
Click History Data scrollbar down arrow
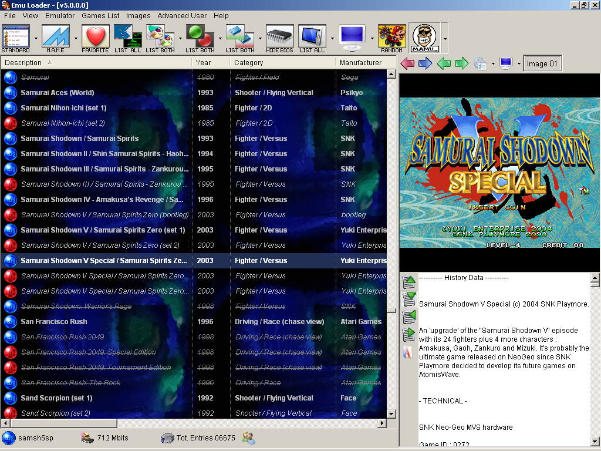pyautogui.click(x=595, y=442)
